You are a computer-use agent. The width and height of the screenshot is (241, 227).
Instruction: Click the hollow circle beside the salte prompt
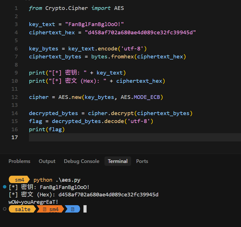[4, 209]
